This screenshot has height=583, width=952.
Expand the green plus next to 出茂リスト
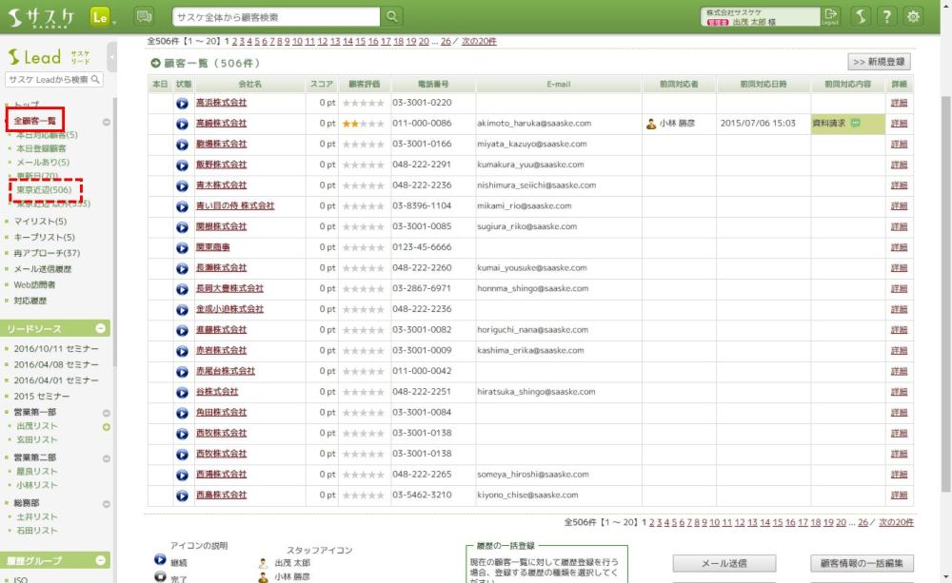point(107,427)
